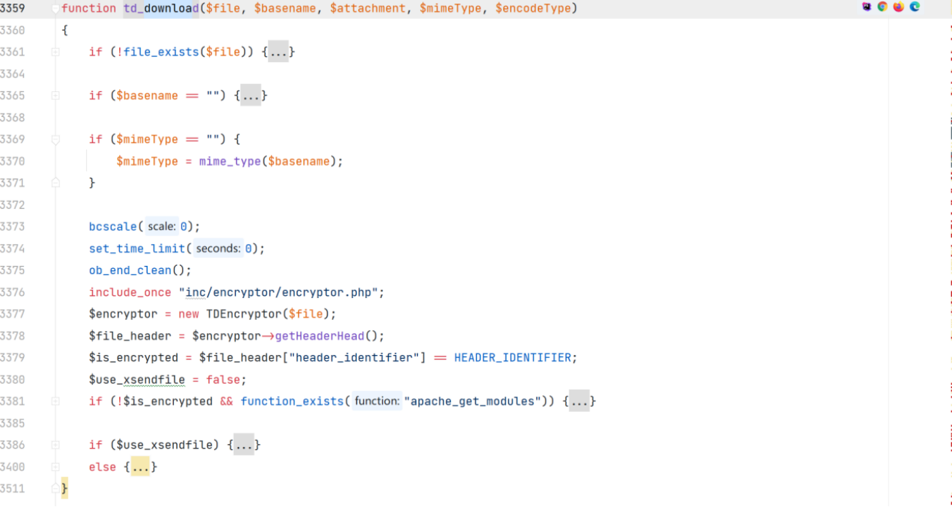Click include_once keyword
This screenshot has width=952, height=507.
click(130, 292)
